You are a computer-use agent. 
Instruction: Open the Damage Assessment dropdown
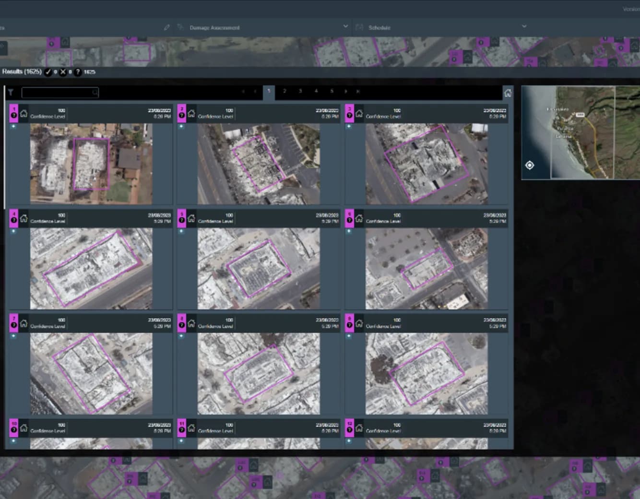345,26
